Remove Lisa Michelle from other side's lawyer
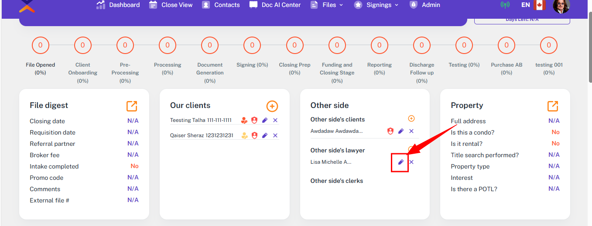The image size is (592, 226). coord(411,162)
